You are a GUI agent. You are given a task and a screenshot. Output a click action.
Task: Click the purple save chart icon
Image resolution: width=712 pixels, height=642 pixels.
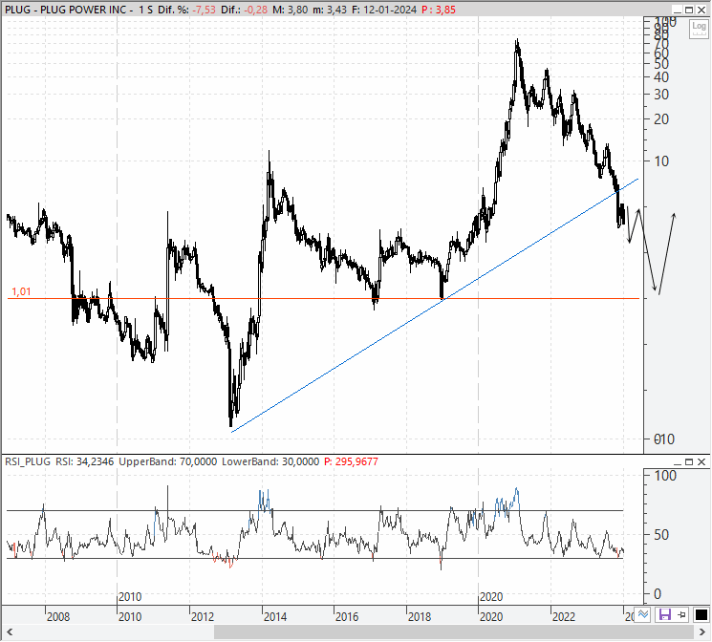665,614
